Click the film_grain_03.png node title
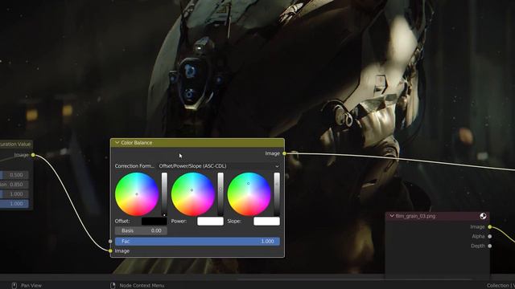 415,216
